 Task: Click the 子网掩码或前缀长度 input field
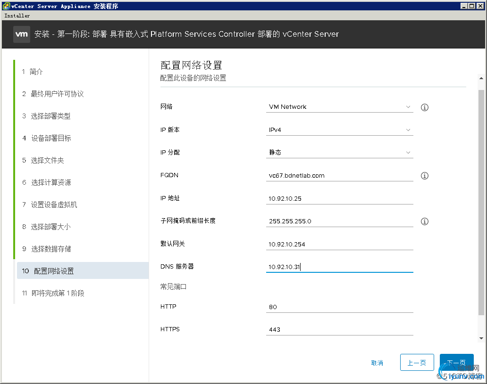(x=339, y=221)
